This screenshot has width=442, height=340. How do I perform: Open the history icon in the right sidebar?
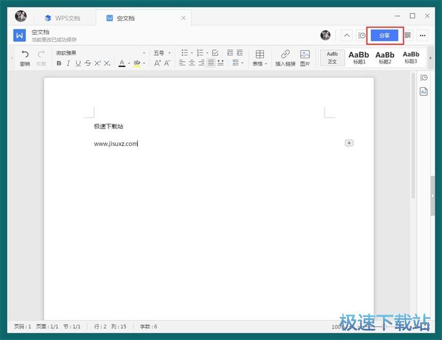[x=424, y=78]
